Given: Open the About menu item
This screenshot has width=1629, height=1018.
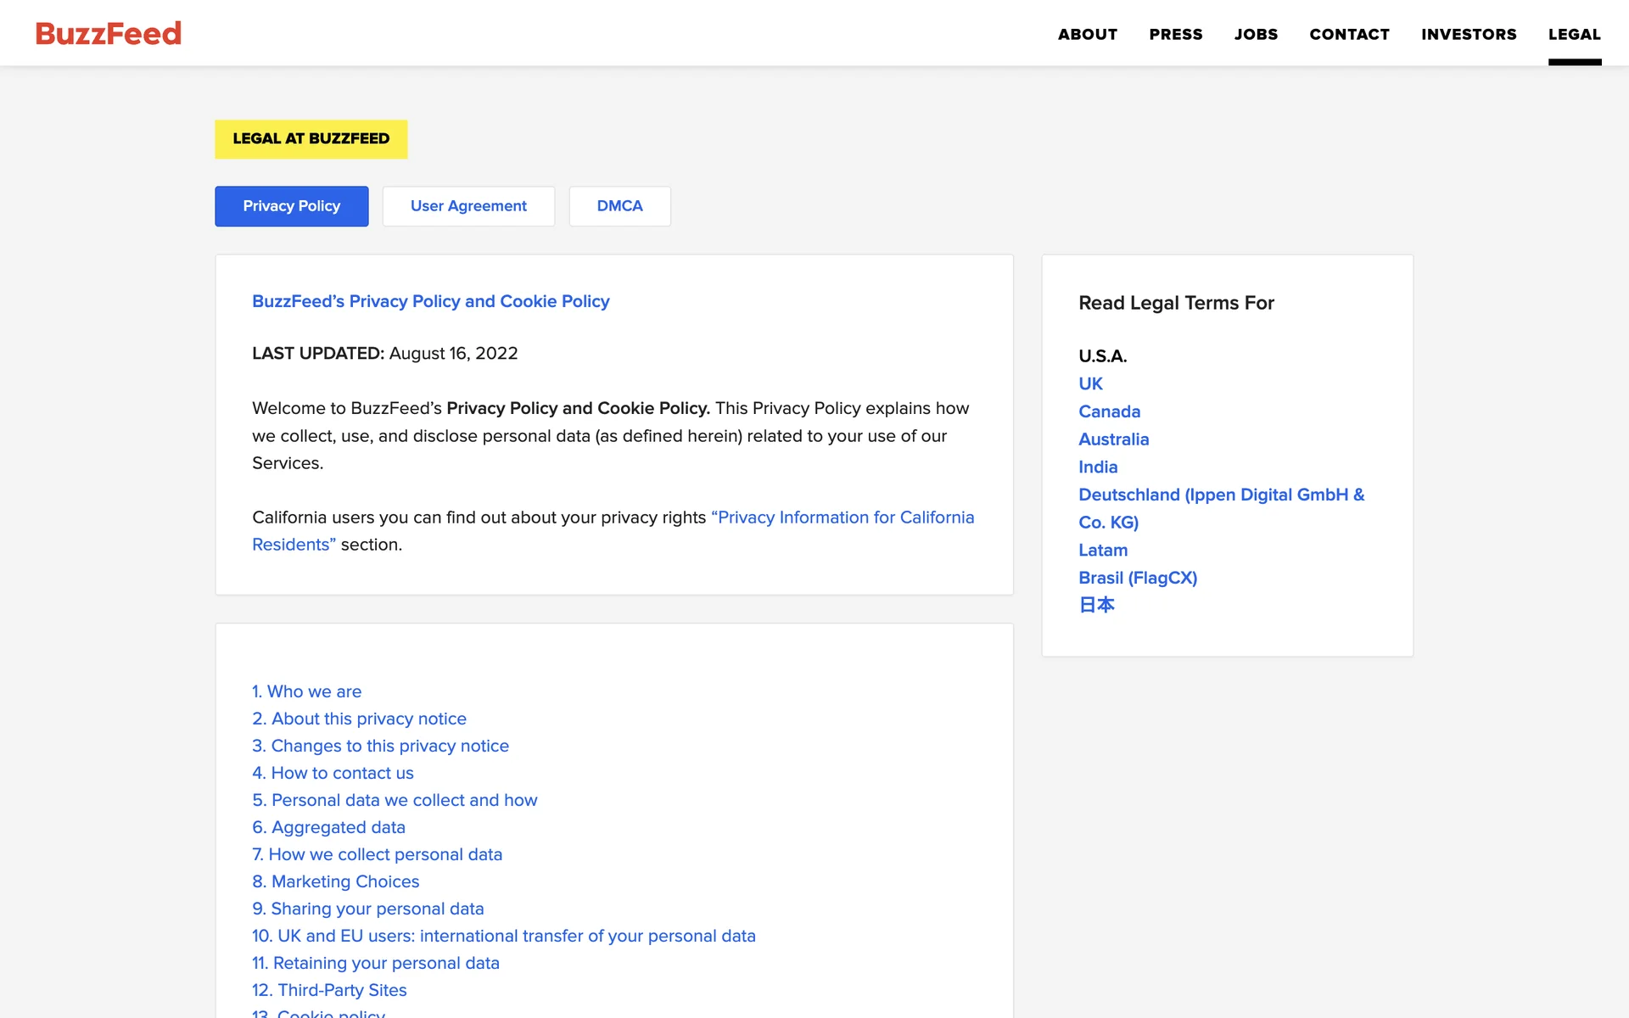Looking at the screenshot, I should (1087, 35).
